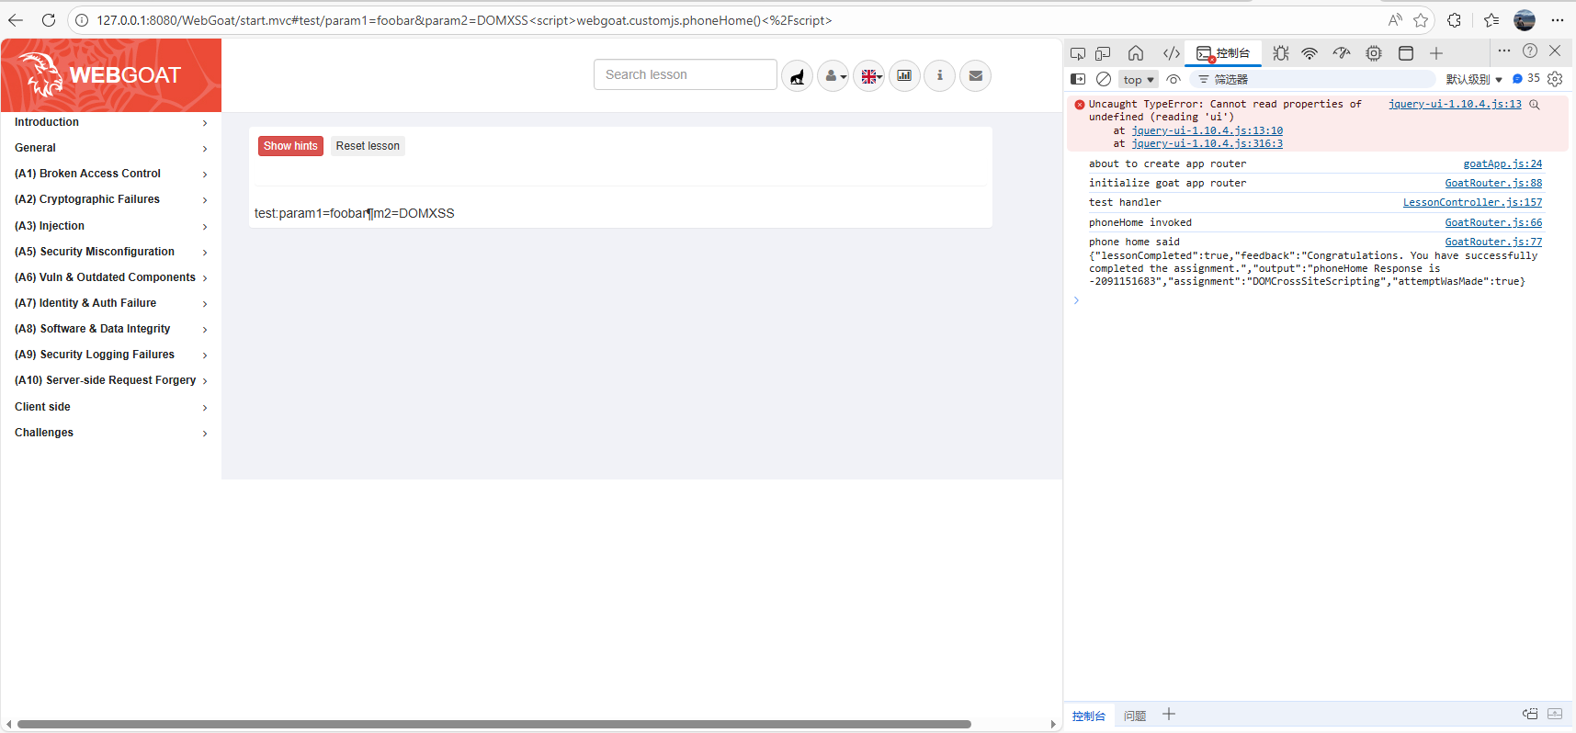
Task: Search the jquery error with magnifier icon
Action: pos(1534,105)
